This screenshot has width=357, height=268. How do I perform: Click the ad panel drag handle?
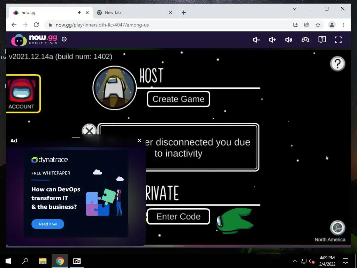click(76, 138)
